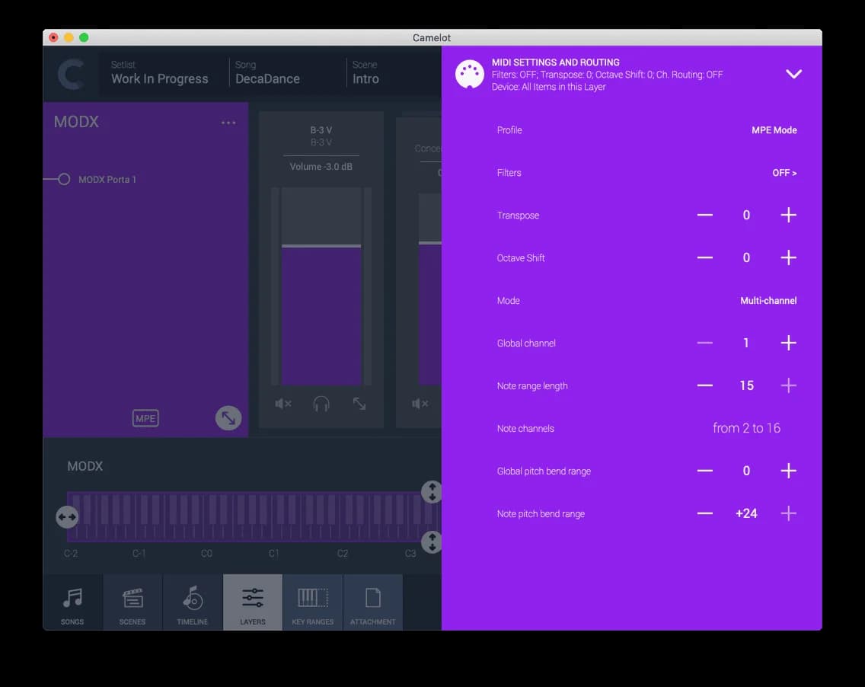Click the headphone cue icon on B-3 V channel

[321, 404]
